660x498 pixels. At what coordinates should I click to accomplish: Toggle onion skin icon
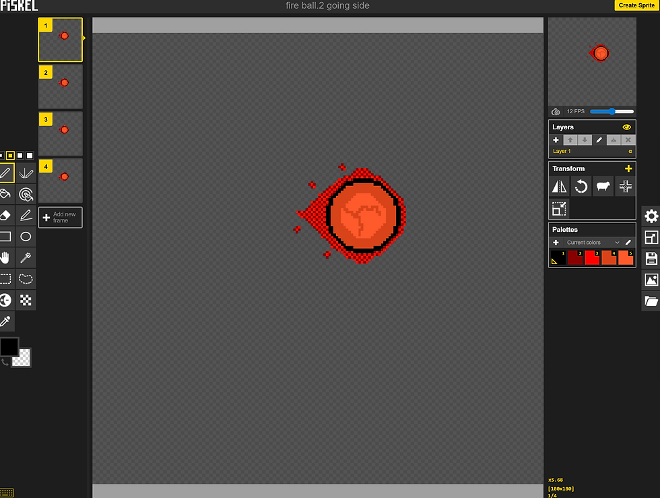click(556, 111)
